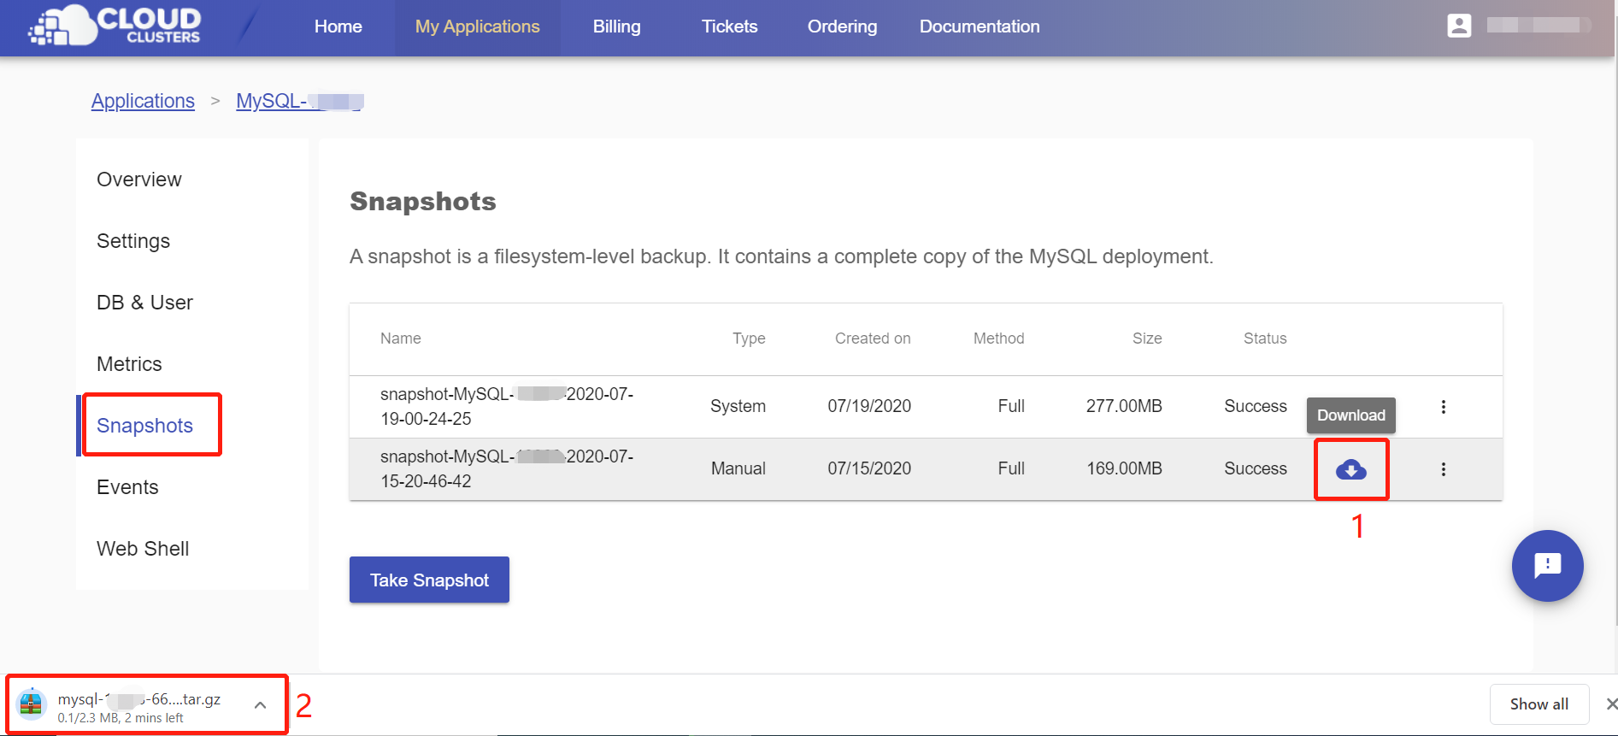This screenshot has width=1618, height=736.
Task: Select the snapshot name ending 15-20-46-42
Action: pos(507,468)
